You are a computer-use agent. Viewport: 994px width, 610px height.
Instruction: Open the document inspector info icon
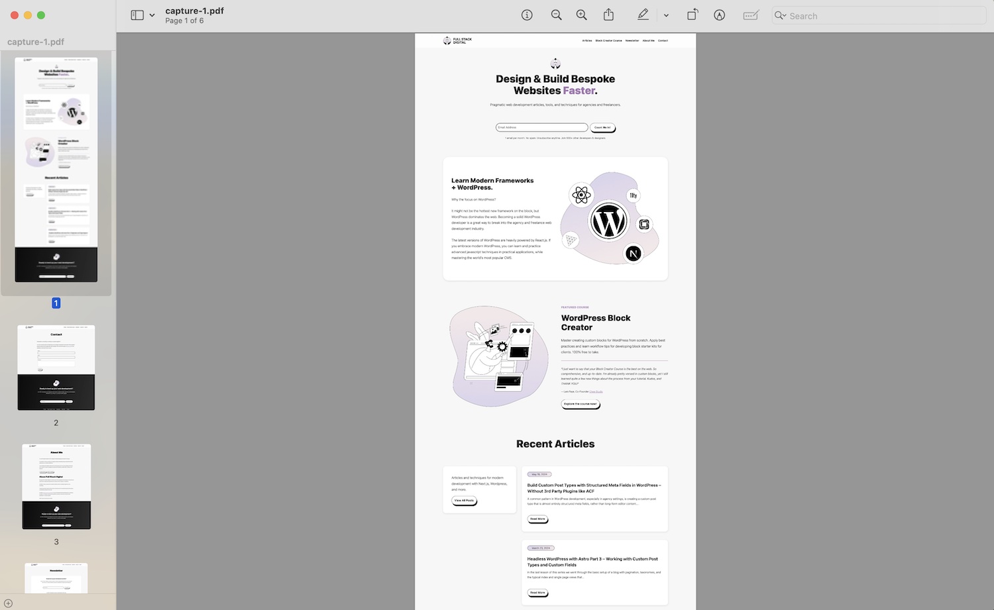point(527,15)
